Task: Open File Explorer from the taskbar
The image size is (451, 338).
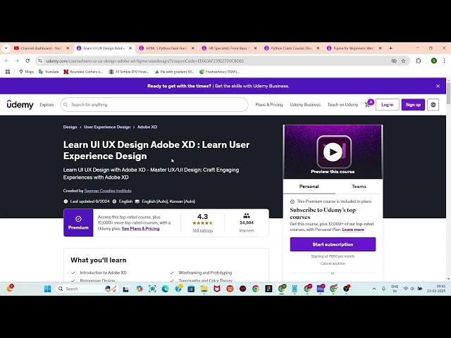Action: [x=204, y=289]
